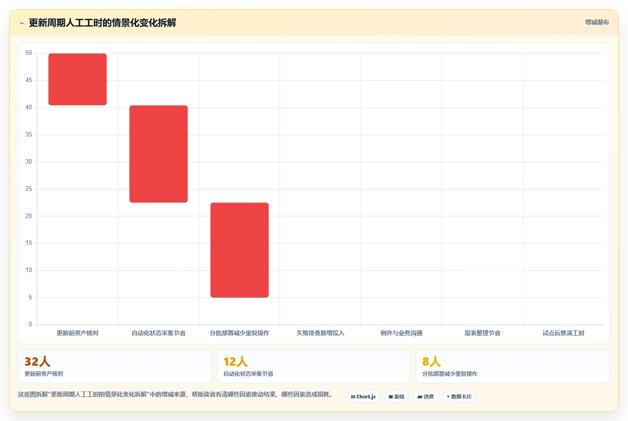Click the lightning icon beside the chart title
This screenshot has height=421, width=628.
point(22,23)
